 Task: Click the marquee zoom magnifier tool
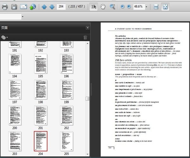pyautogui.click(x=112, y=6)
